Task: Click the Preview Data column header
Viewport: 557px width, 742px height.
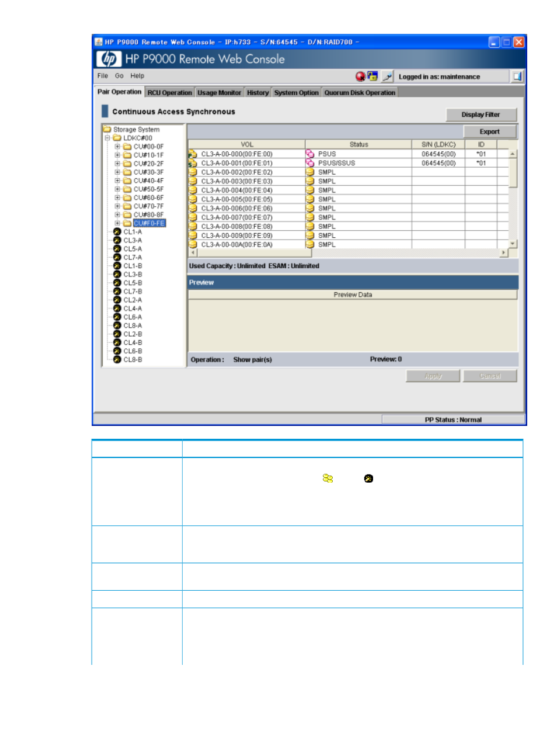Action: [x=353, y=294]
